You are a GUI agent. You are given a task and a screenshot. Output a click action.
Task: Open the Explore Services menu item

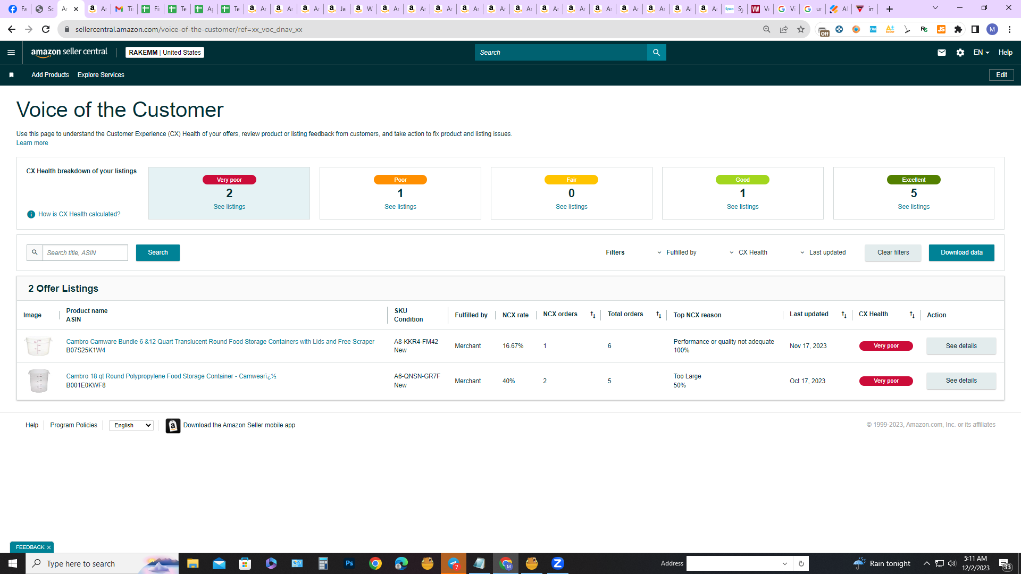click(101, 75)
